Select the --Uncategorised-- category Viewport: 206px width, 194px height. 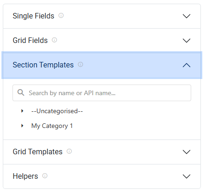[x=57, y=111]
